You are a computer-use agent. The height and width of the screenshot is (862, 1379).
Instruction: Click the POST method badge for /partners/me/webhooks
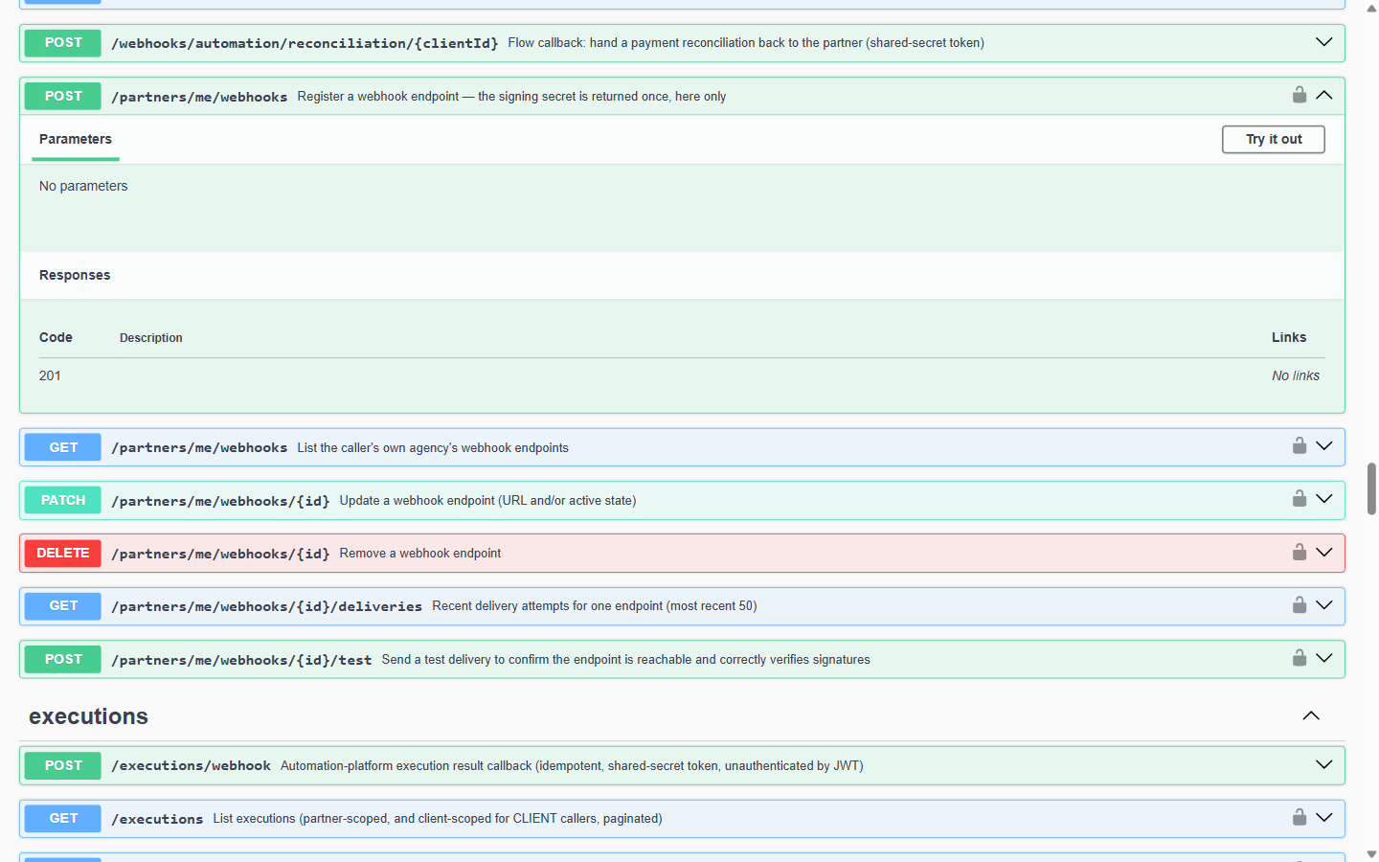coord(63,96)
